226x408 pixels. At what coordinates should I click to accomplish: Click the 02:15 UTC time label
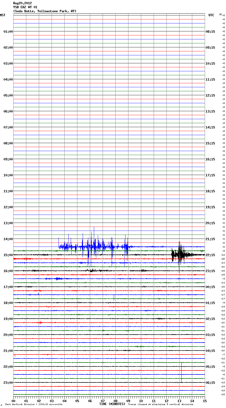[210, 319]
